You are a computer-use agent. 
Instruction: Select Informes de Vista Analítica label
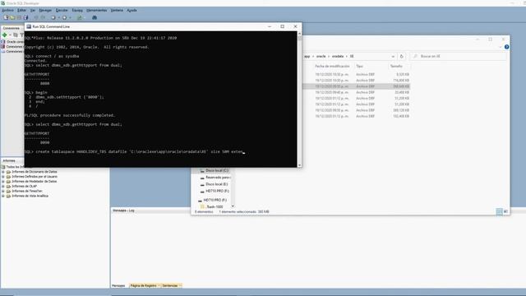pos(30,196)
